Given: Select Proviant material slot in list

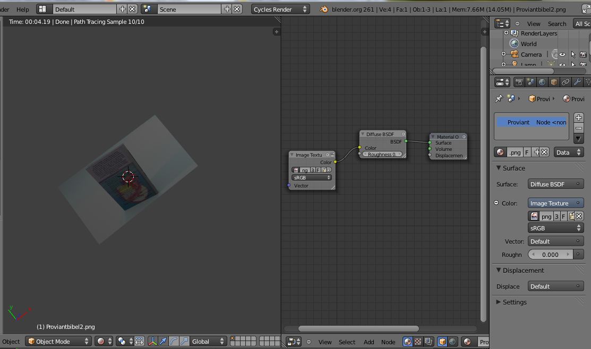Looking at the screenshot, I should (532, 122).
